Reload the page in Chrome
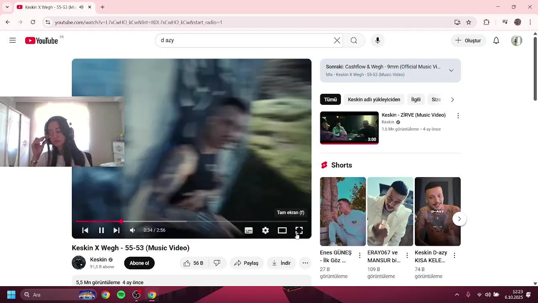The image size is (538, 303). [x=33, y=22]
